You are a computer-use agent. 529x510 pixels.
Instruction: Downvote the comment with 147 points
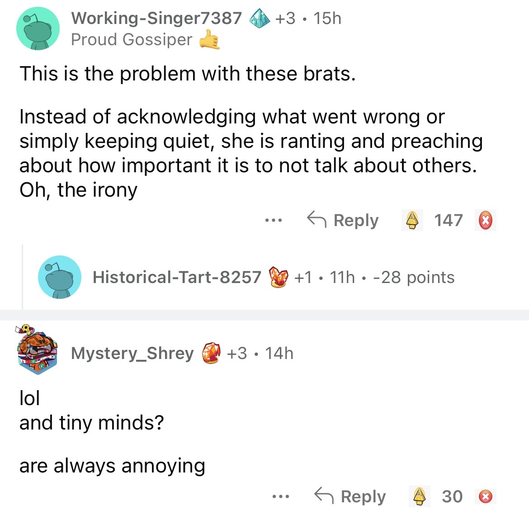pos(485,221)
